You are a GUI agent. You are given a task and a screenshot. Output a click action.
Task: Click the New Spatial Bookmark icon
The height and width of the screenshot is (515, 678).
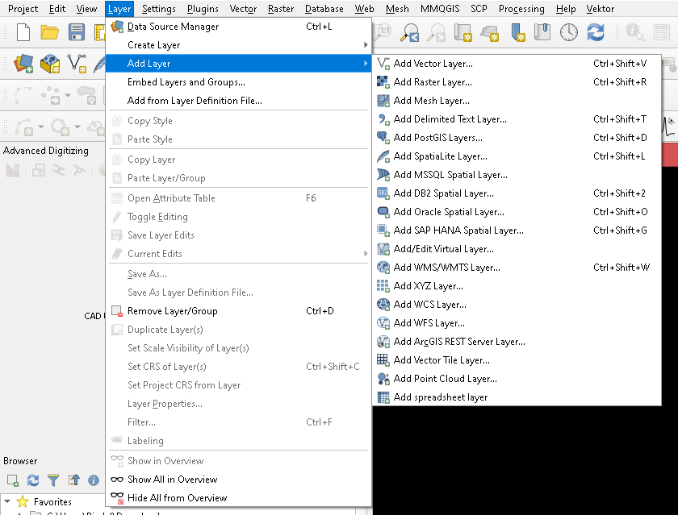pyautogui.click(x=517, y=32)
